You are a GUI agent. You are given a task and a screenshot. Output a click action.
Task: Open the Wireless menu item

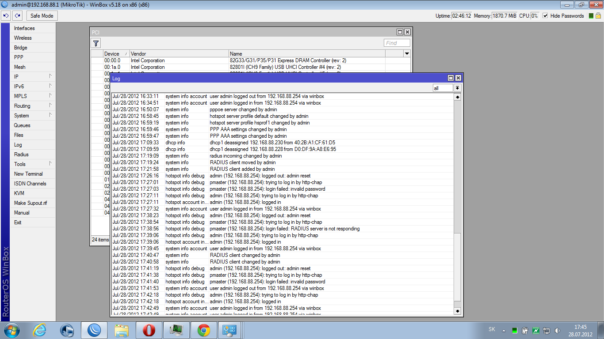coord(33,38)
